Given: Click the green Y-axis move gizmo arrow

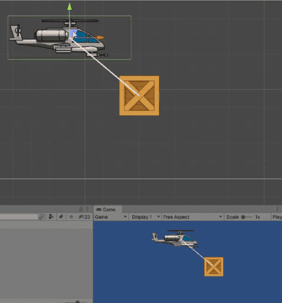Looking at the screenshot, I should (70, 7).
